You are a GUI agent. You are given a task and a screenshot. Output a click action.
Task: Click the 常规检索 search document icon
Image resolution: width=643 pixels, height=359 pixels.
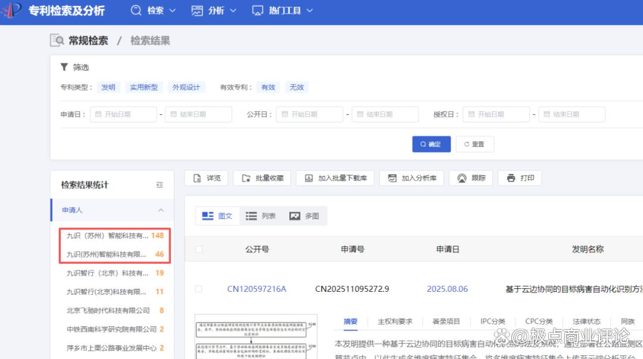pos(57,40)
